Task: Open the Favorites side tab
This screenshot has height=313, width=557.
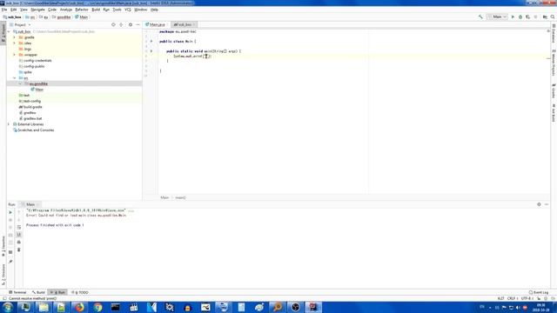Action: (3, 246)
